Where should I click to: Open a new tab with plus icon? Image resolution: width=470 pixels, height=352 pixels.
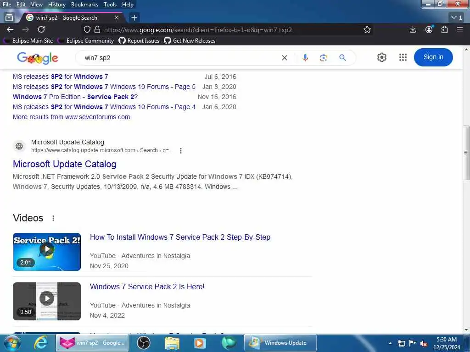point(134,18)
